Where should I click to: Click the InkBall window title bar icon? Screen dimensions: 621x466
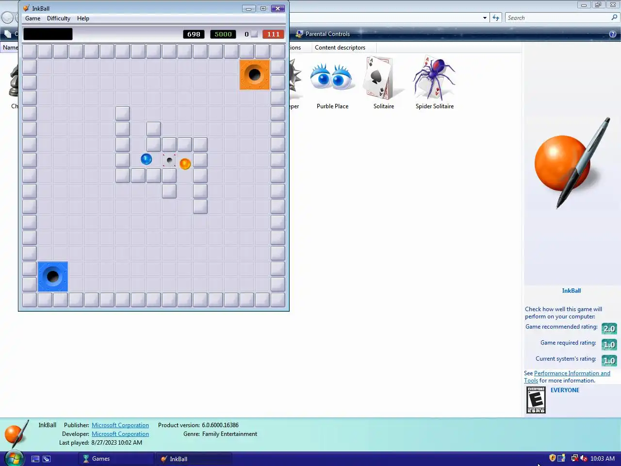click(x=26, y=8)
